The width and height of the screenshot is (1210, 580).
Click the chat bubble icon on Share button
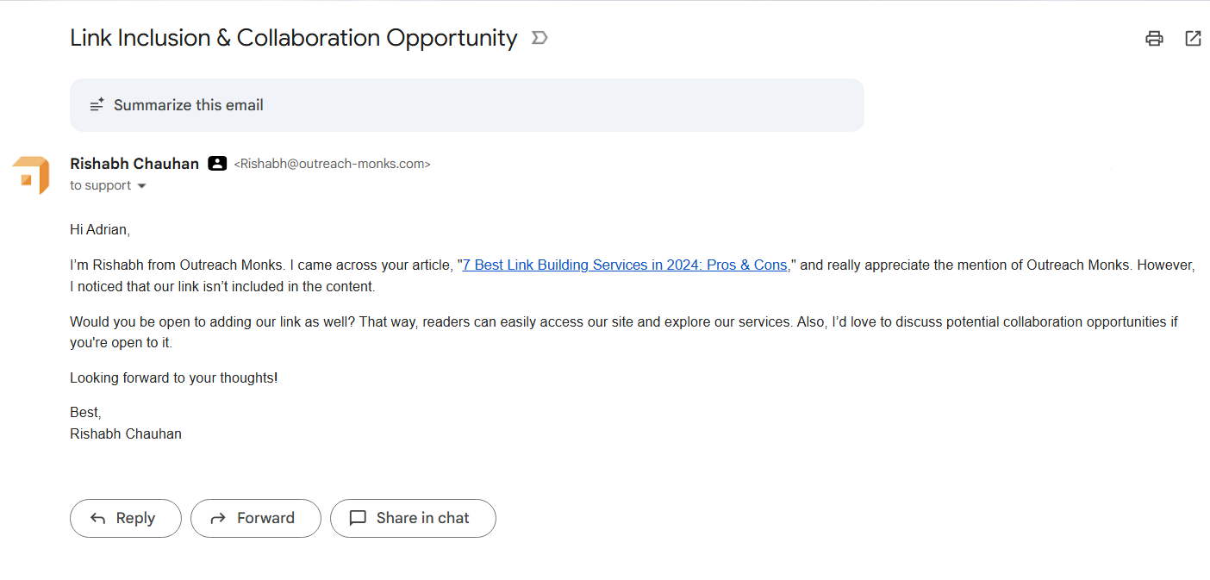click(x=359, y=518)
